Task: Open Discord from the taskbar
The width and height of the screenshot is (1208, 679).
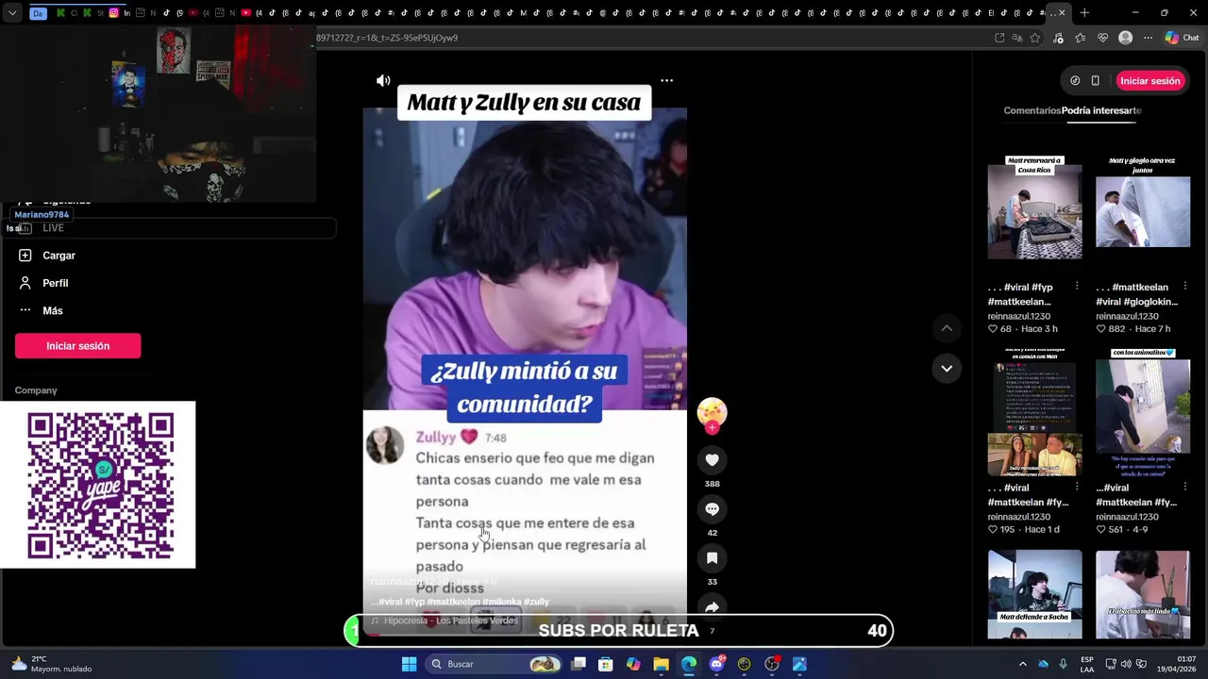Action: point(716,664)
